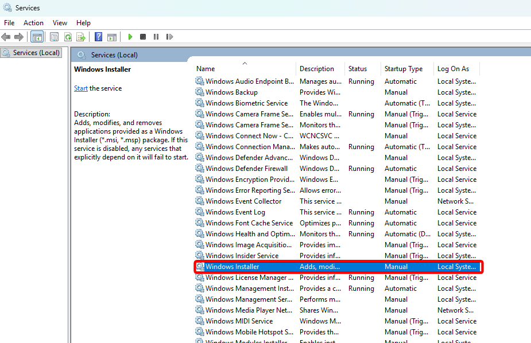Viewport: 531px width, 343px height.
Task: Click the Refresh toolbar icon
Action: click(68, 37)
